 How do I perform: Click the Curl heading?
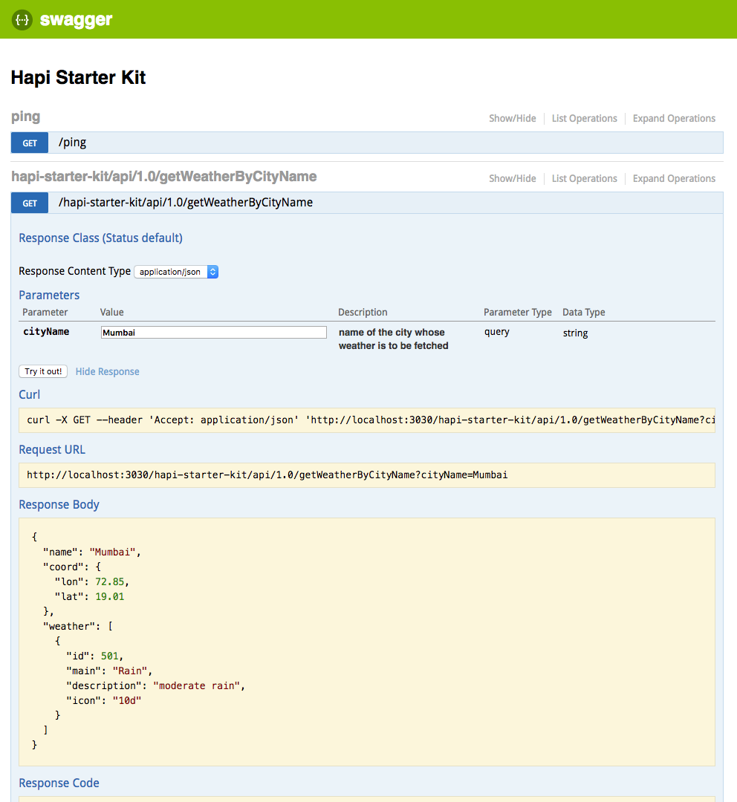pyautogui.click(x=29, y=394)
